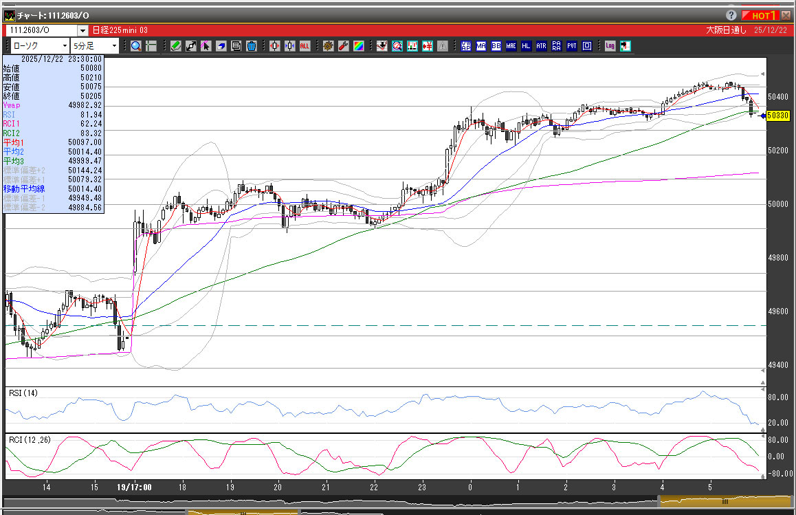Open the rainbow color settings icon
The height and width of the screenshot is (515, 796).
click(x=358, y=46)
